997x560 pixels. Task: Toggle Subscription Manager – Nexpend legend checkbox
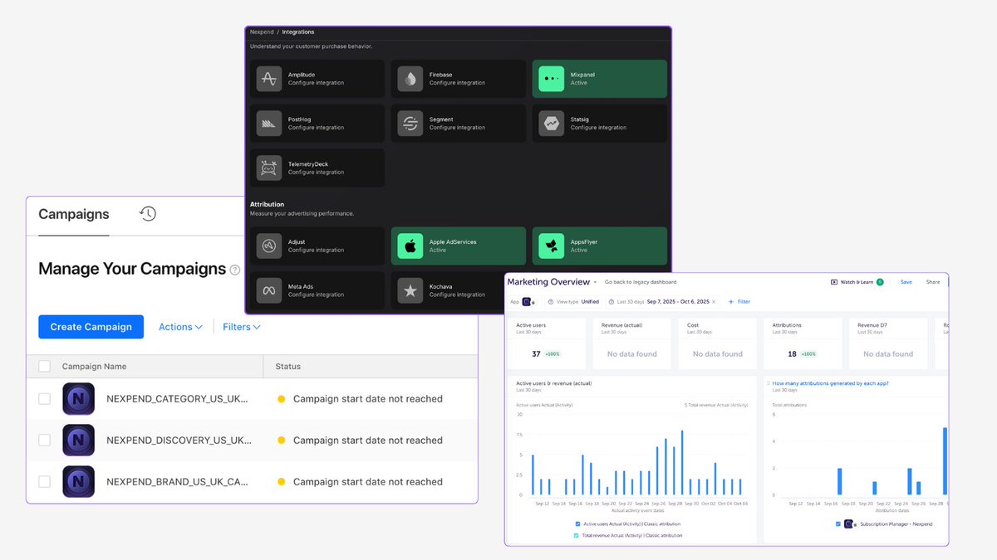(x=837, y=524)
